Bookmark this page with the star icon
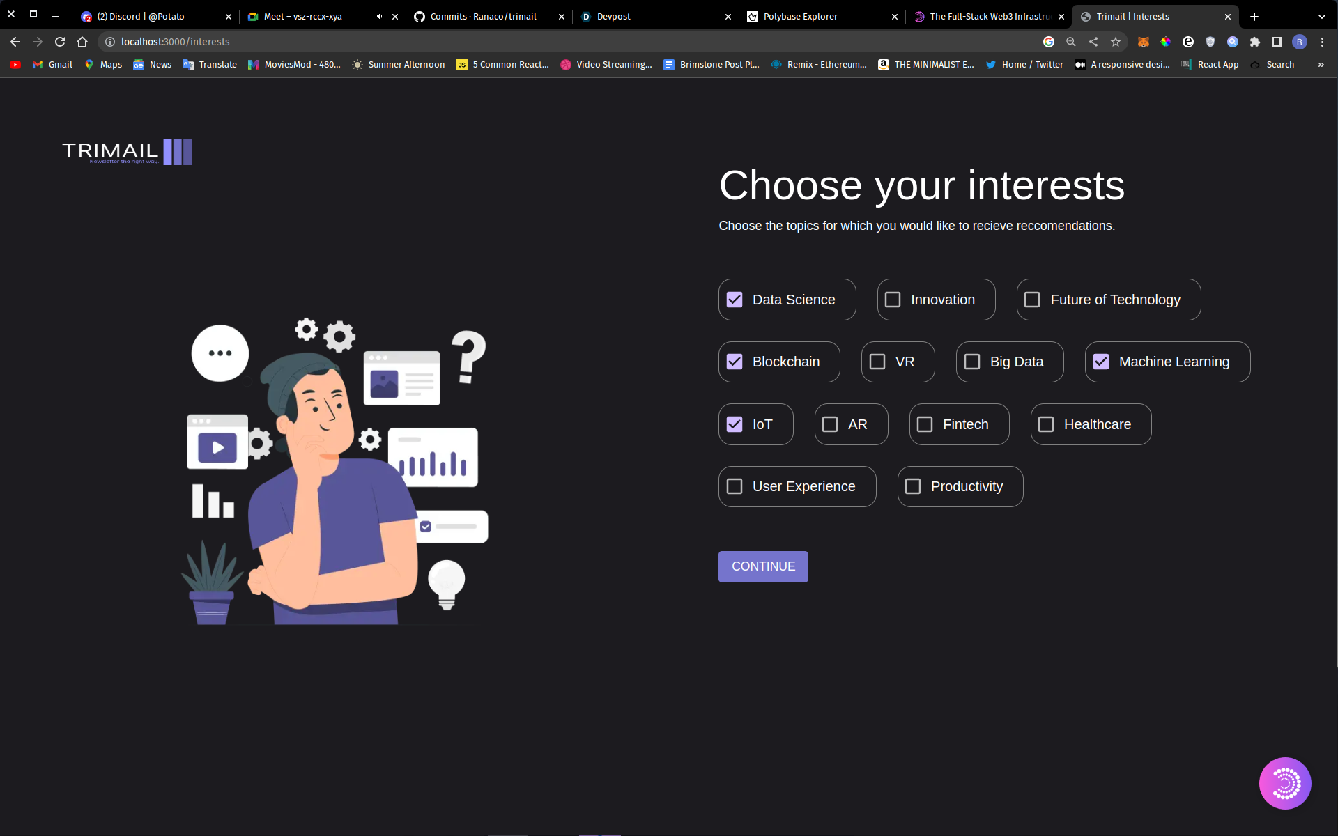This screenshot has height=836, width=1338. click(x=1116, y=42)
